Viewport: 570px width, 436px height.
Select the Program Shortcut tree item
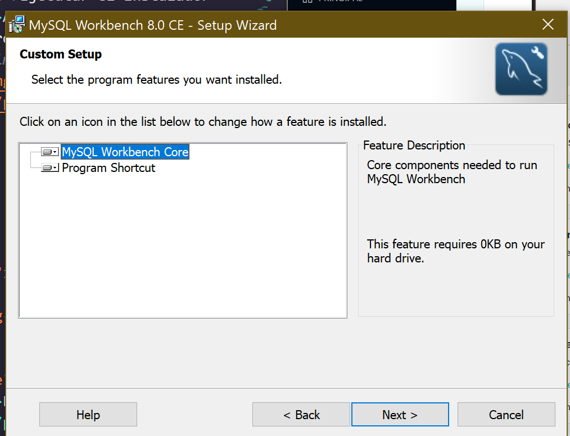(108, 168)
